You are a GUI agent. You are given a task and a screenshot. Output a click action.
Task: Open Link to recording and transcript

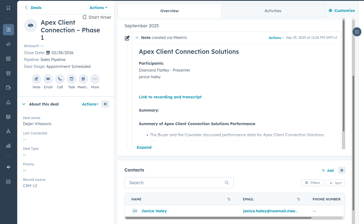click(170, 97)
